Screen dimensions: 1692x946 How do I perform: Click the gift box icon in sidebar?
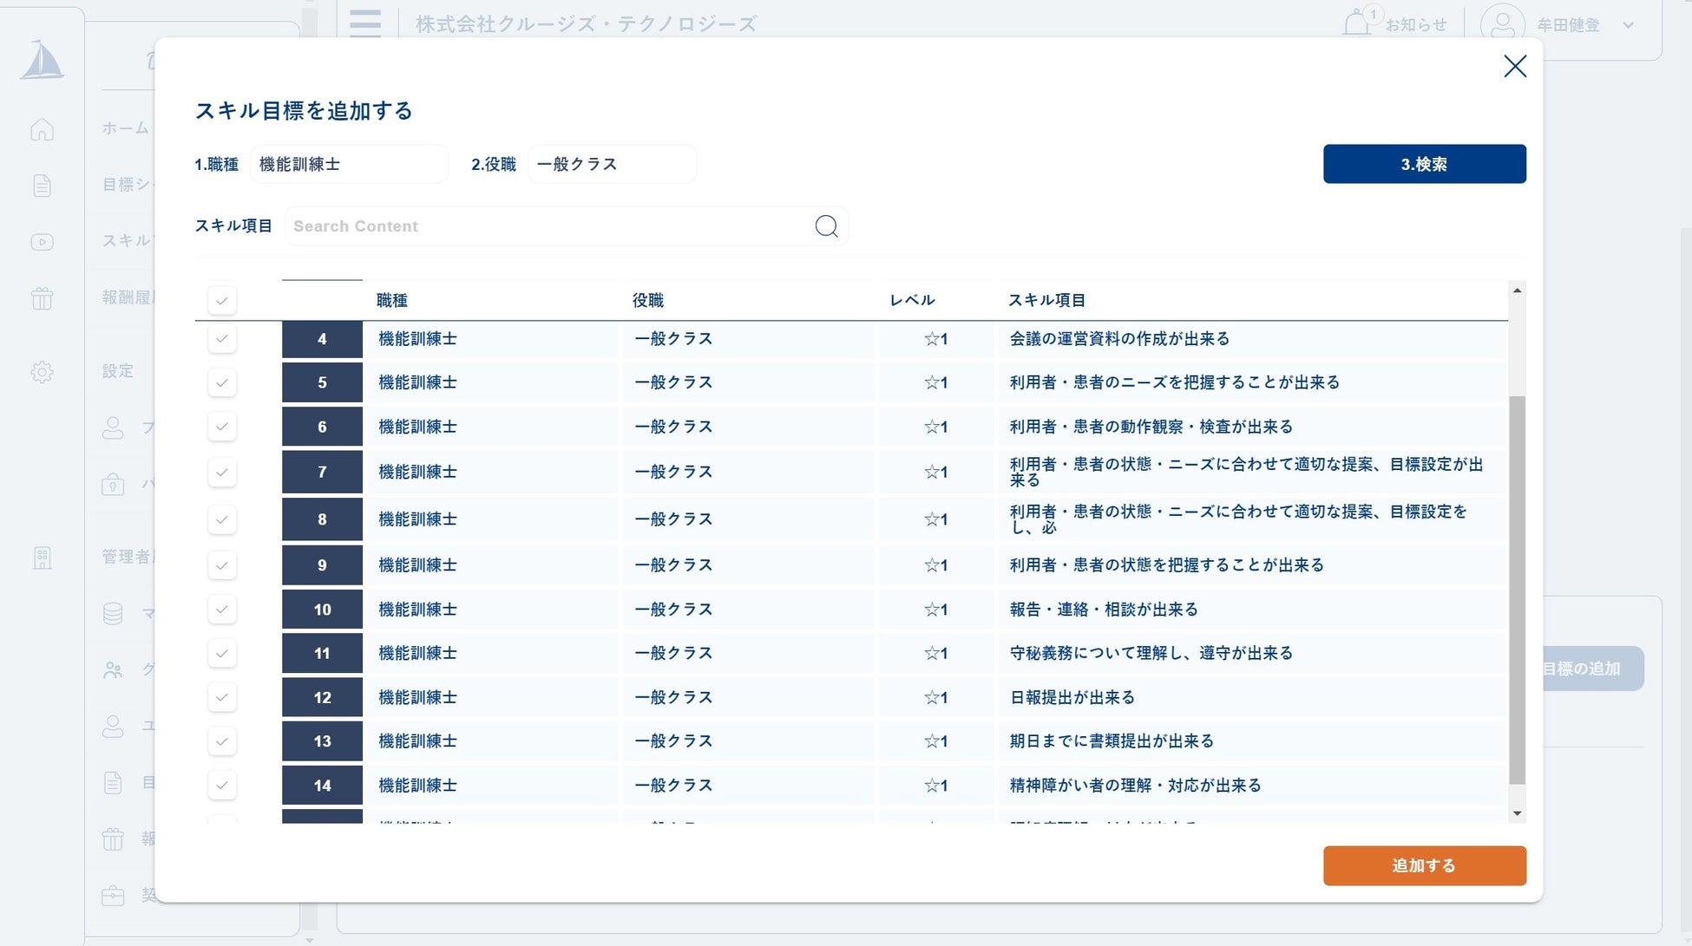coord(42,298)
